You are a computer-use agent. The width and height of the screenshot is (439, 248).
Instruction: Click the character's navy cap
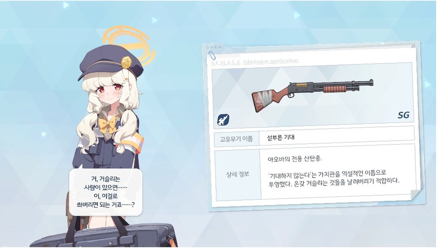pos(111,63)
